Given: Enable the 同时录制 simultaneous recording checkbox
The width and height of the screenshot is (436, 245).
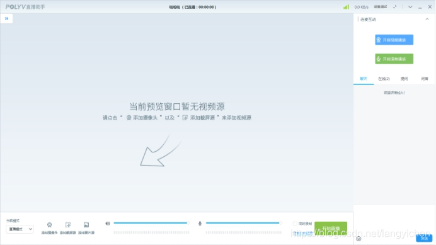Looking at the screenshot, I should click(x=295, y=224).
